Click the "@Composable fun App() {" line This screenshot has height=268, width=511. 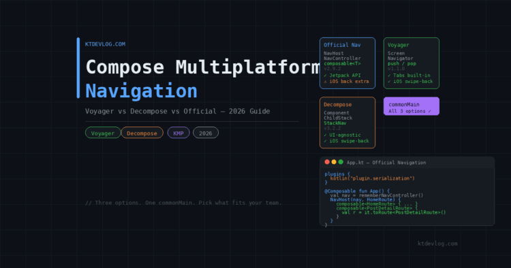click(x=357, y=191)
